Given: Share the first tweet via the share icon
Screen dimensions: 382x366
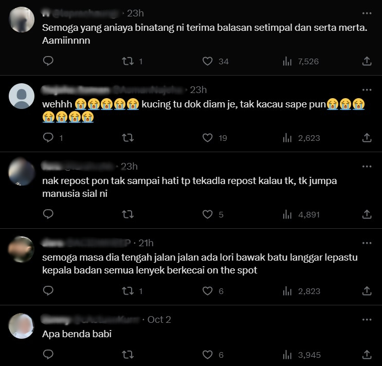Looking at the screenshot, I should coord(367,61).
